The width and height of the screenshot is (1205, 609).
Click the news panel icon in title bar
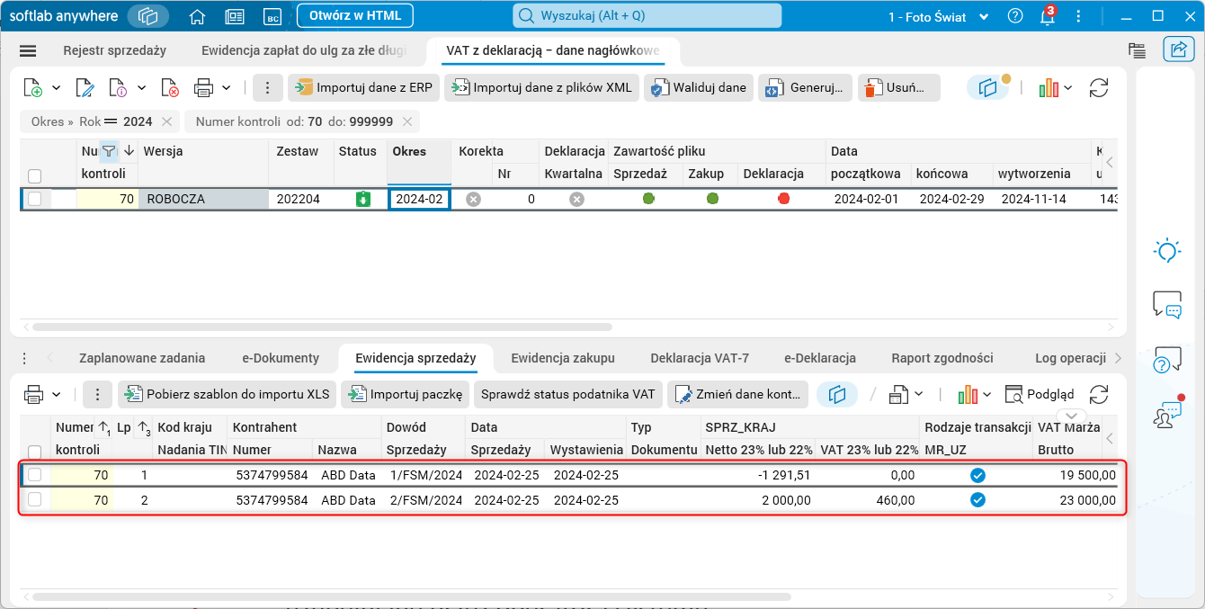coord(235,16)
